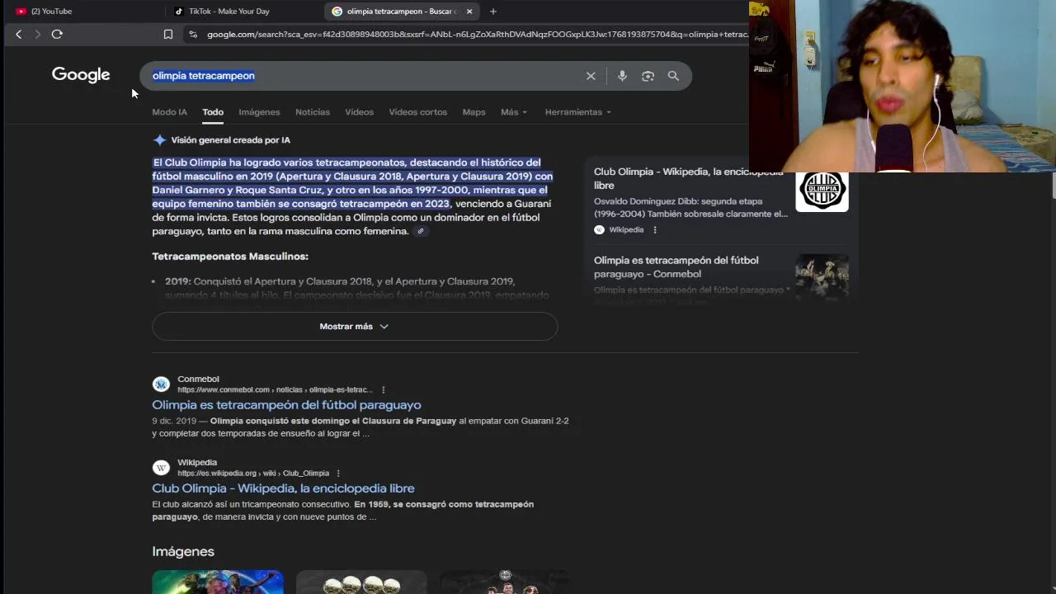Click in the Google search input field
The height and width of the screenshot is (594, 1056).
tap(363, 76)
